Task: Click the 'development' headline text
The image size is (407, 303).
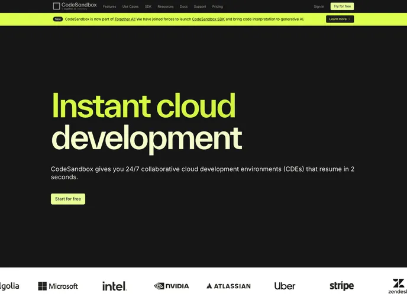Action: point(147,138)
